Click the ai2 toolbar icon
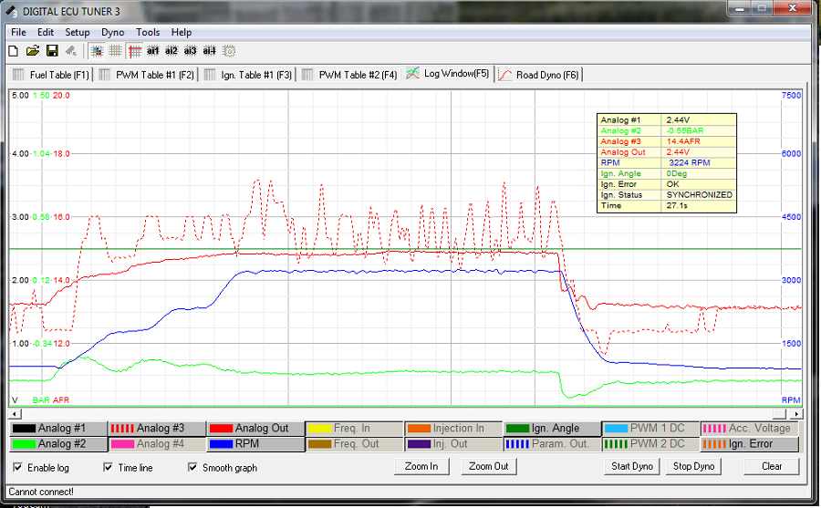The width and height of the screenshot is (821, 508). pos(171,51)
